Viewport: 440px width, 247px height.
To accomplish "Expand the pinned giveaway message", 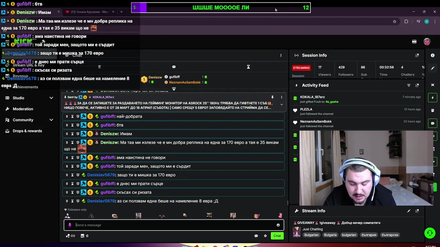I will coord(282,105).
